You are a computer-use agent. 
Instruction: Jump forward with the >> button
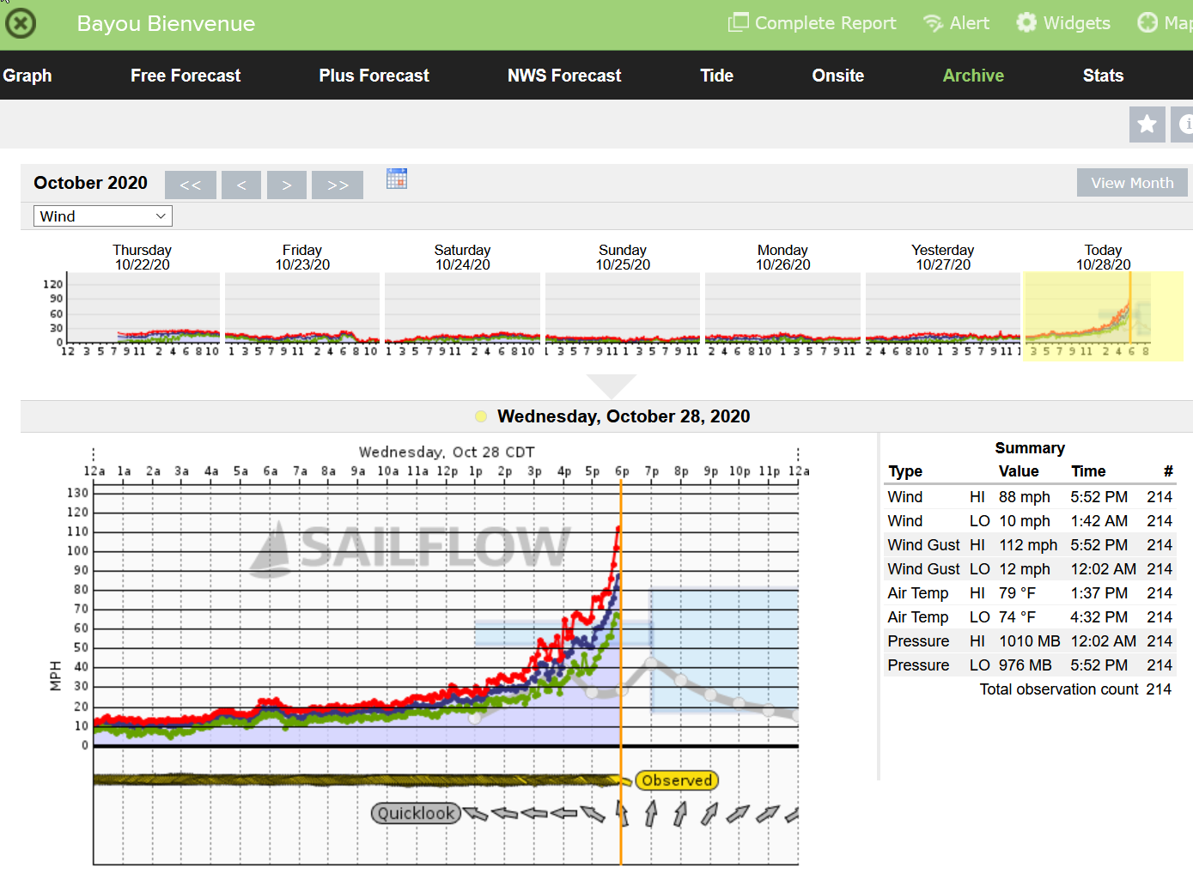(x=338, y=185)
